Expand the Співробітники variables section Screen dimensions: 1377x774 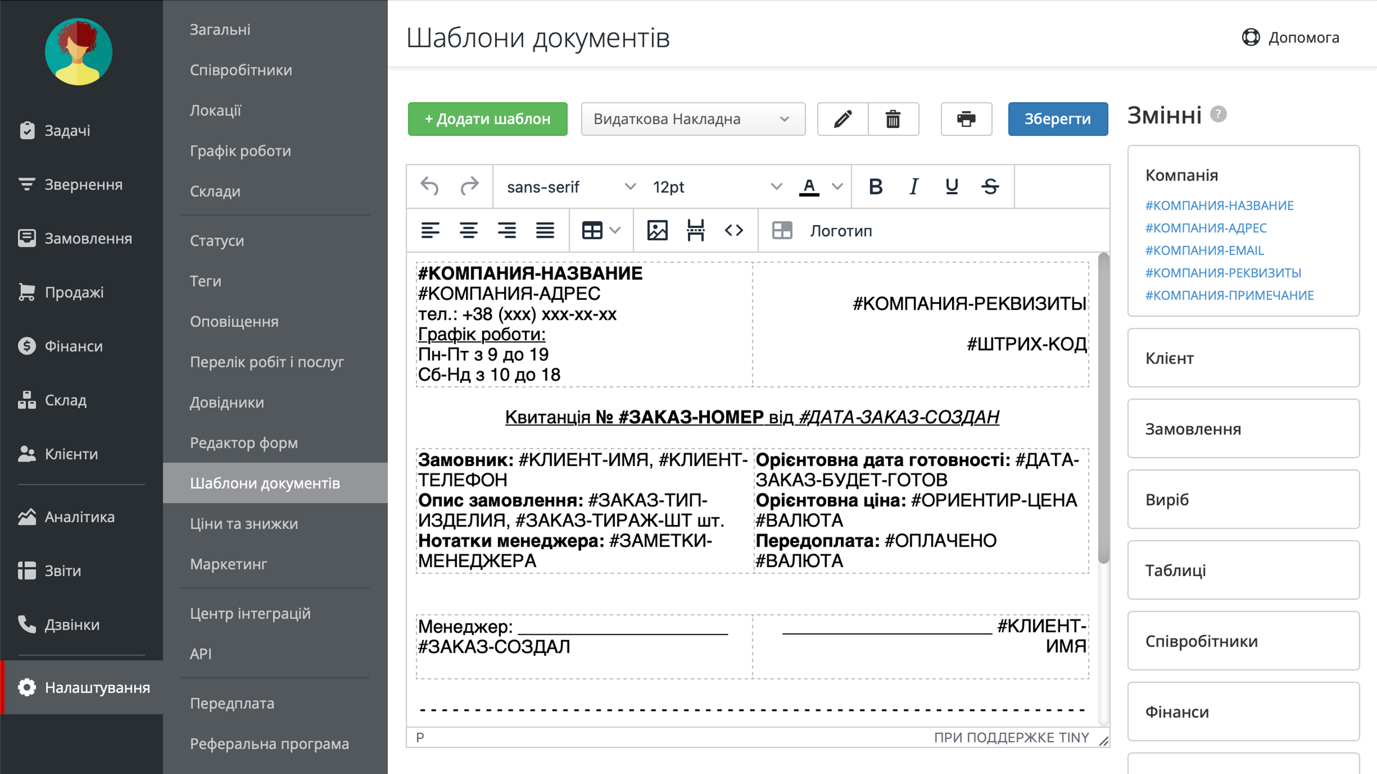1243,641
